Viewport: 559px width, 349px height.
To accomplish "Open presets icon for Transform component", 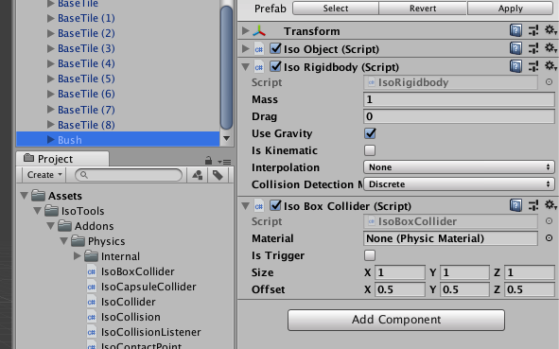I will tap(533, 30).
